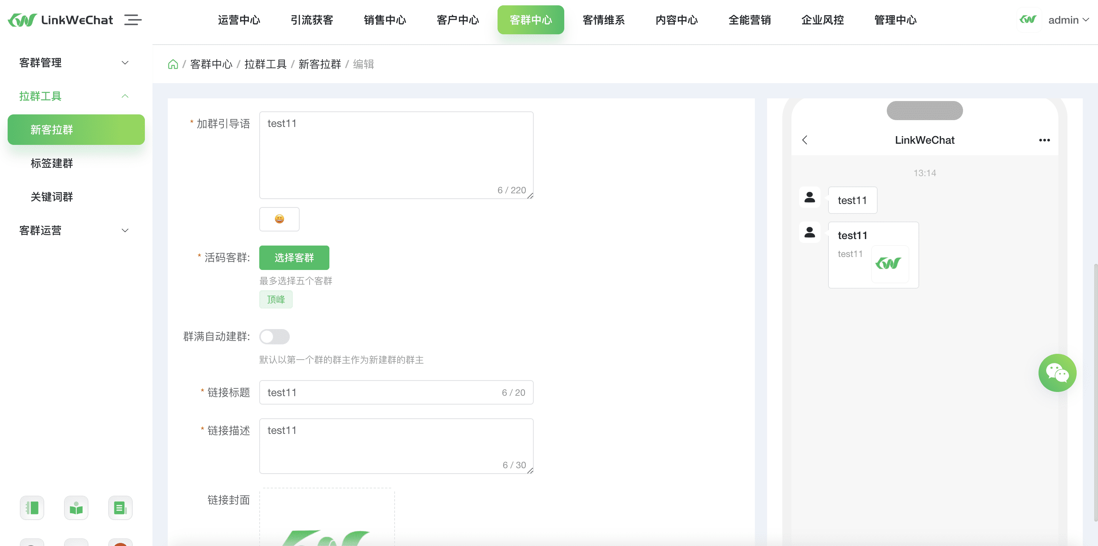Image resolution: width=1098 pixels, height=546 pixels.
Task: Click the open book reader icon
Action: point(76,507)
